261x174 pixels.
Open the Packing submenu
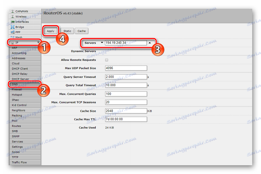25,116
